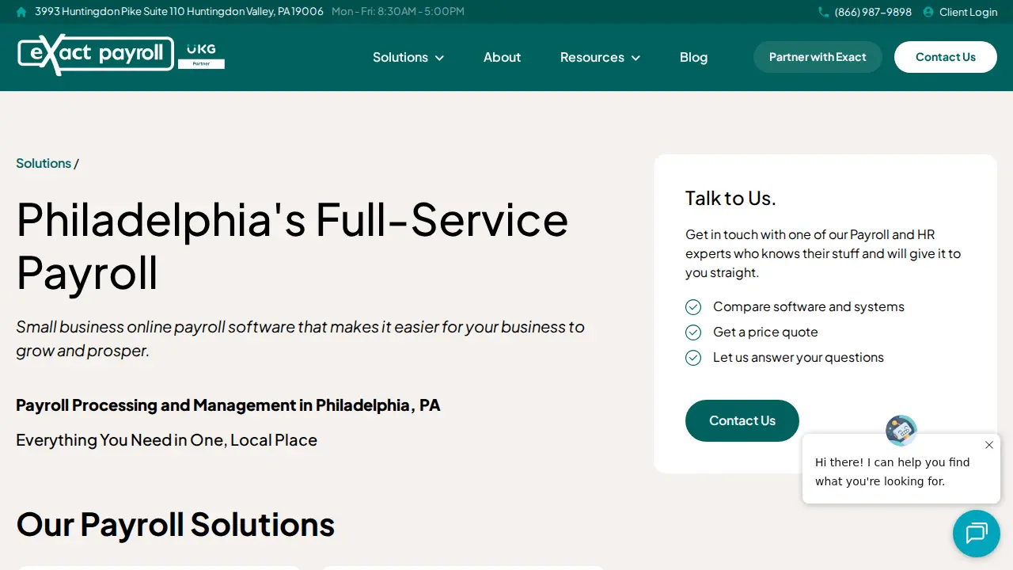The height and width of the screenshot is (570, 1013).
Task: Click the UKG Partner badge
Action: point(201,55)
